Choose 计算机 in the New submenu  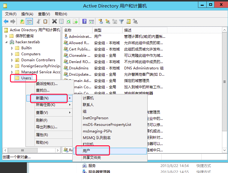point(110,98)
